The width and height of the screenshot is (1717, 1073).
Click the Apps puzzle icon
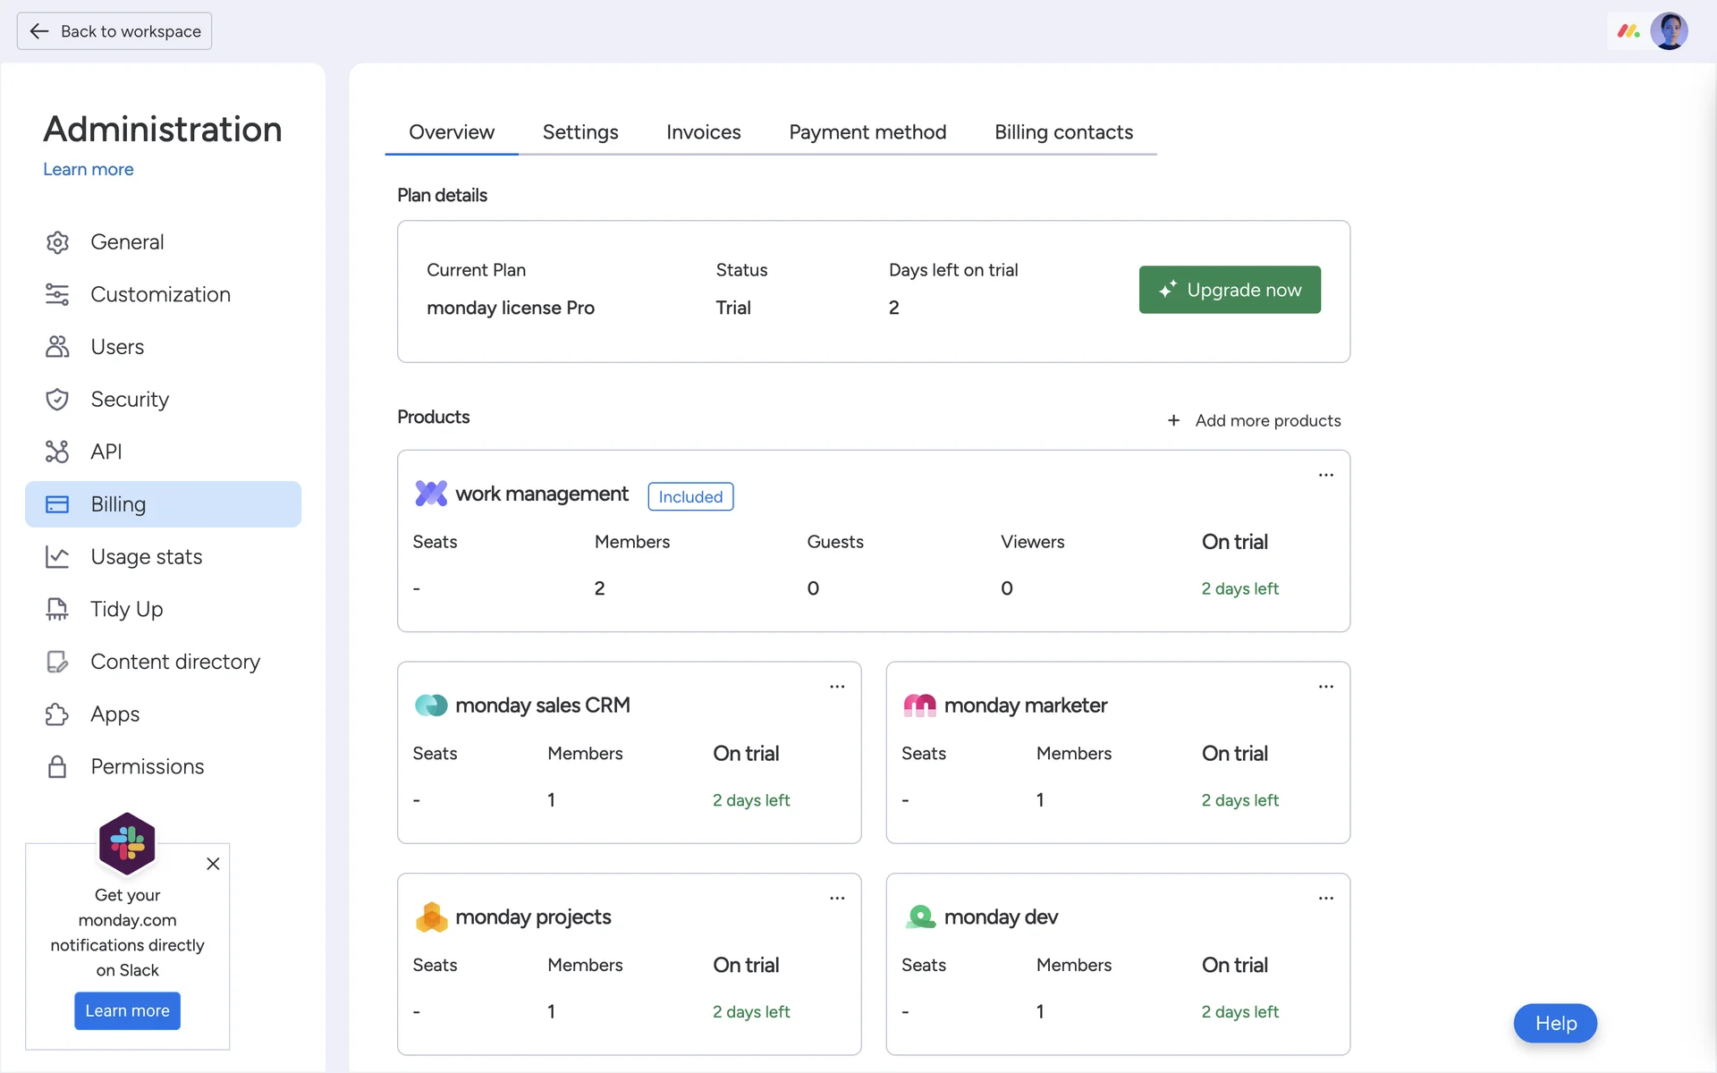pos(57,714)
